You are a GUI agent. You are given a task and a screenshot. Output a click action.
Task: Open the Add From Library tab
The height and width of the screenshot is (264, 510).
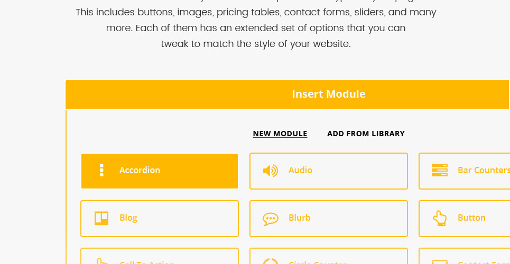366,134
